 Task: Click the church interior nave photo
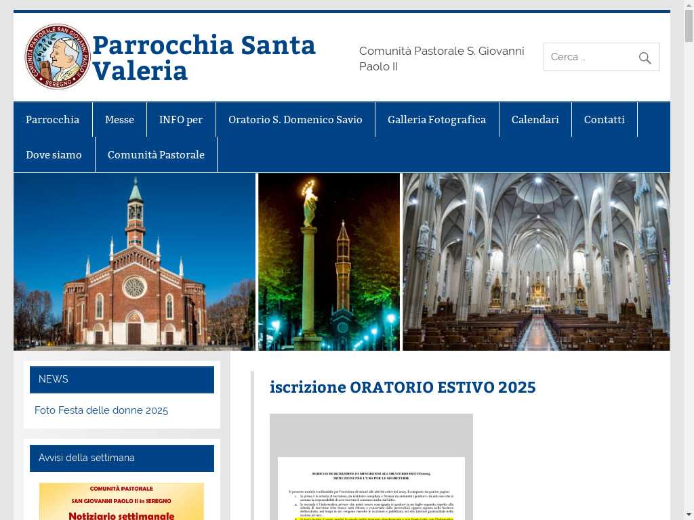tap(536, 262)
